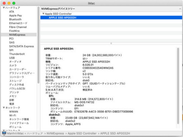Collapse the NVMExpressデバイスツリー header chevron
The height and width of the screenshot is (137, 183).
(x=180, y=9)
